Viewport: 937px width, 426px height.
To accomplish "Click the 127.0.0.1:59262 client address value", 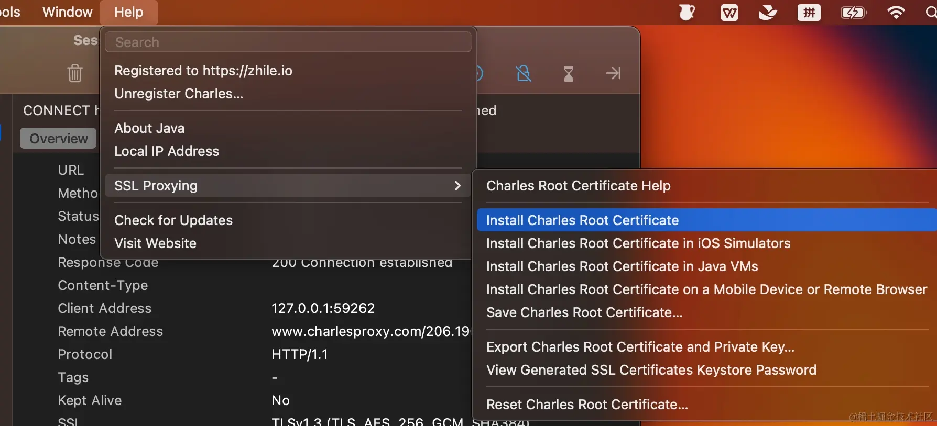I will pyautogui.click(x=323, y=308).
